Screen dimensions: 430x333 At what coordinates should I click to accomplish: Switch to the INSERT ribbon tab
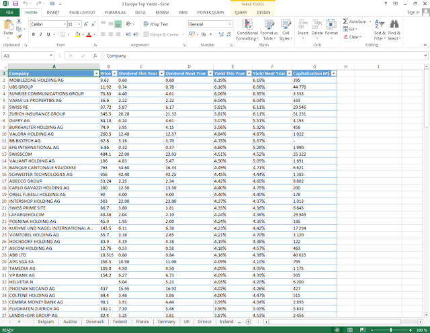[x=53, y=12]
